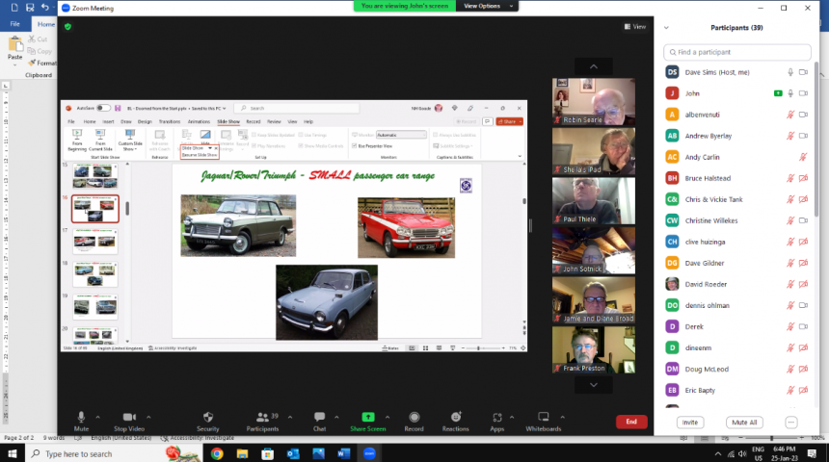Click View button in Zoom window

635,26
